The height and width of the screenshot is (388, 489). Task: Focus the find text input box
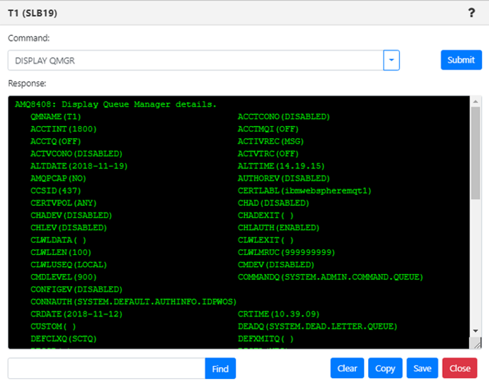107,369
